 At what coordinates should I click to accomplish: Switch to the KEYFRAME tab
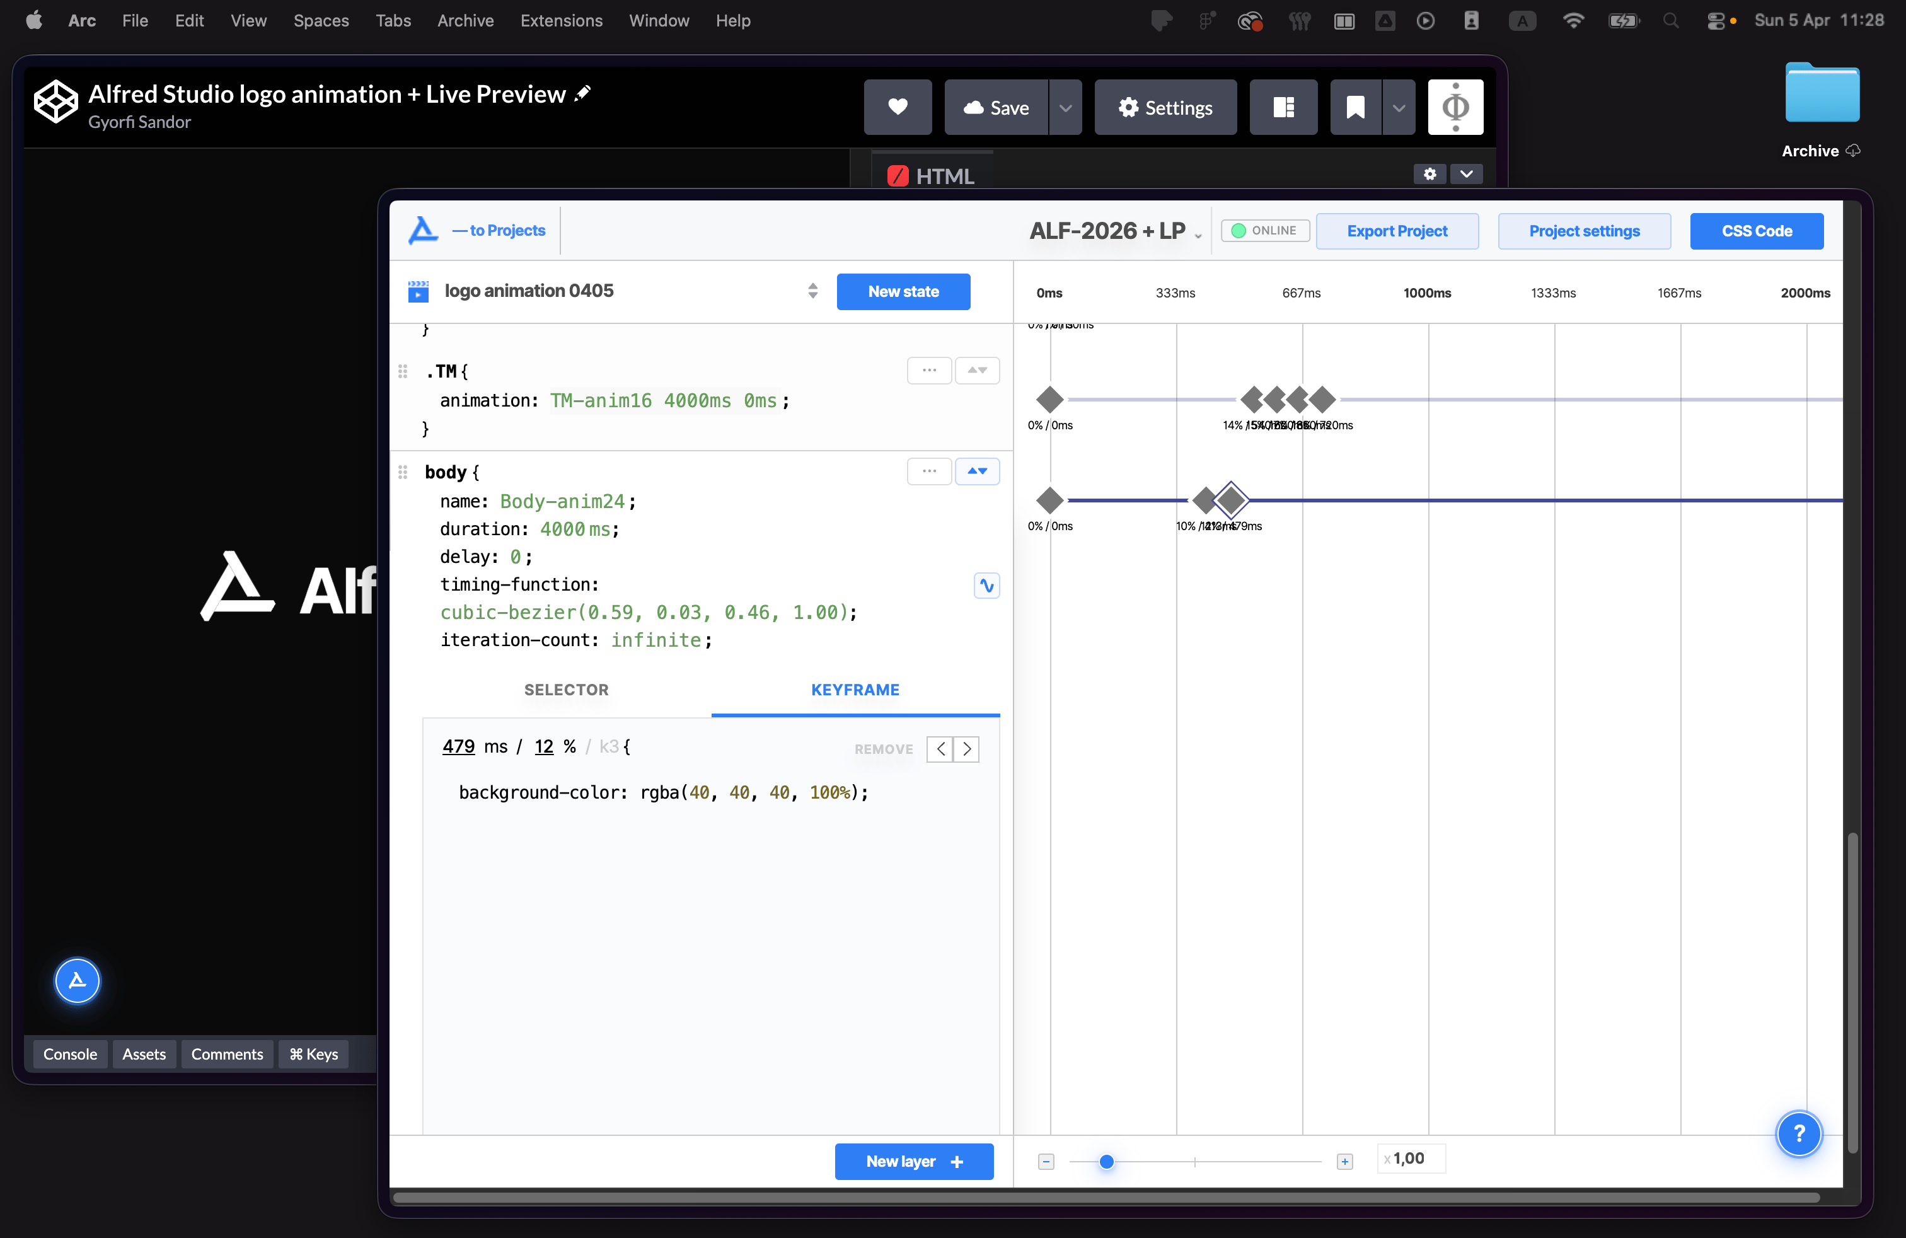[855, 690]
